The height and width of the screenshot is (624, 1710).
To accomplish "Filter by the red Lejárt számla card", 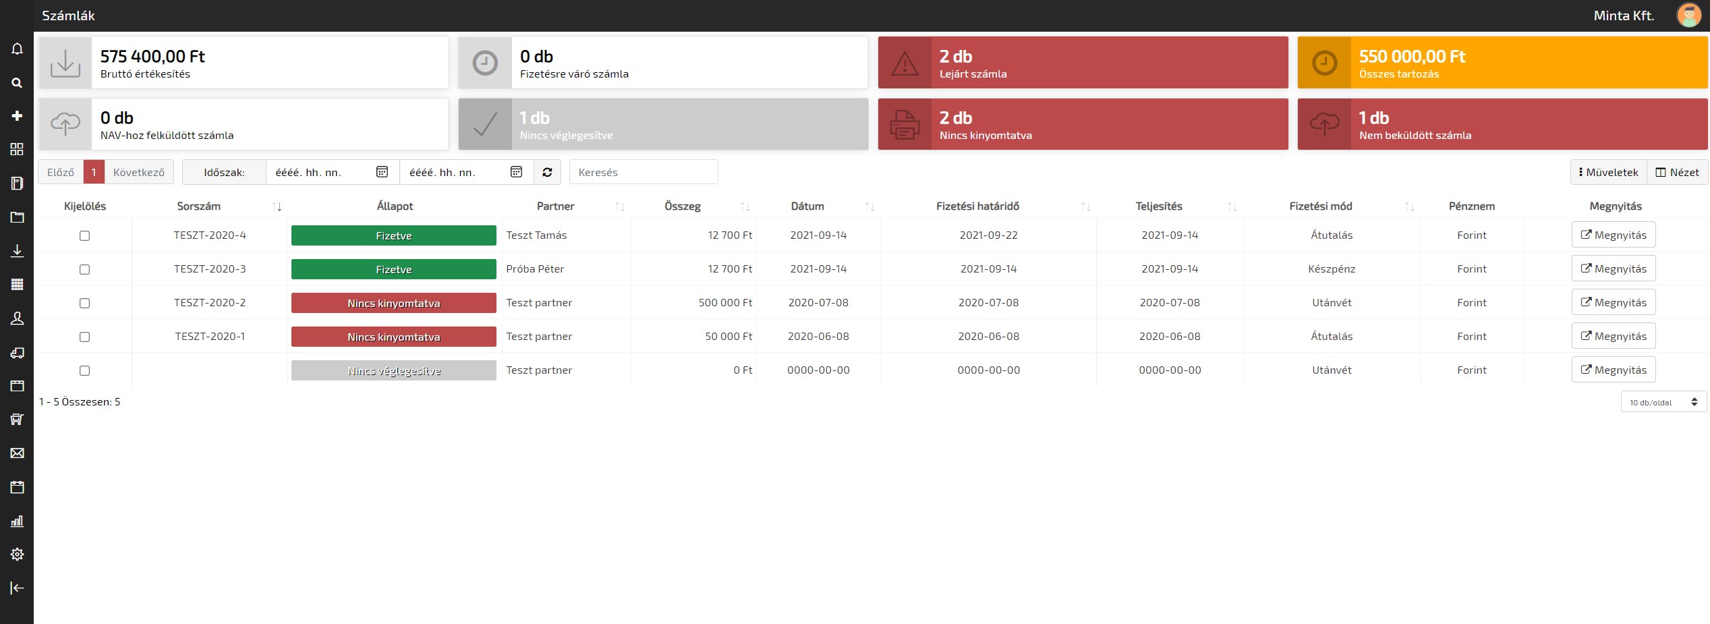I will click(x=1082, y=63).
